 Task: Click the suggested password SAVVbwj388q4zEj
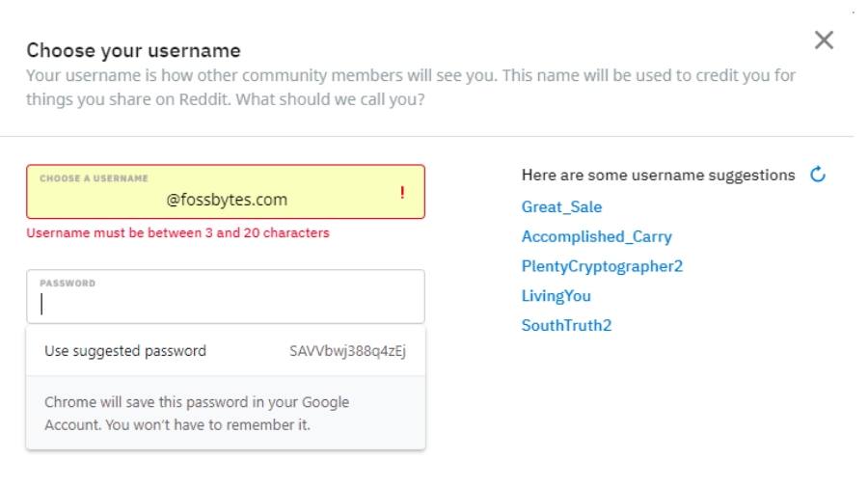pos(347,351)
